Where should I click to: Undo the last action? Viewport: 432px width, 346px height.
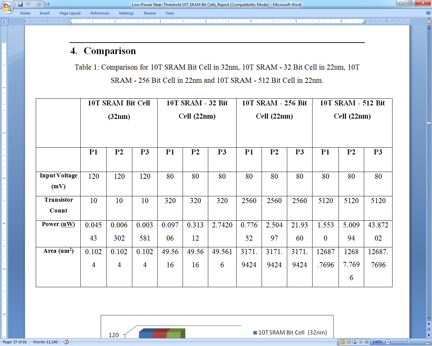click(28, 4)
